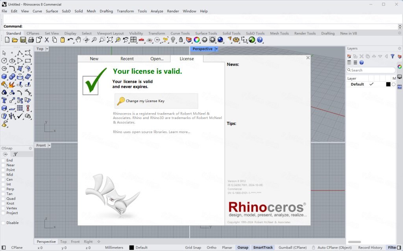
Task: Click the New file icon in Standard toolbar
Action: point(7,40)
